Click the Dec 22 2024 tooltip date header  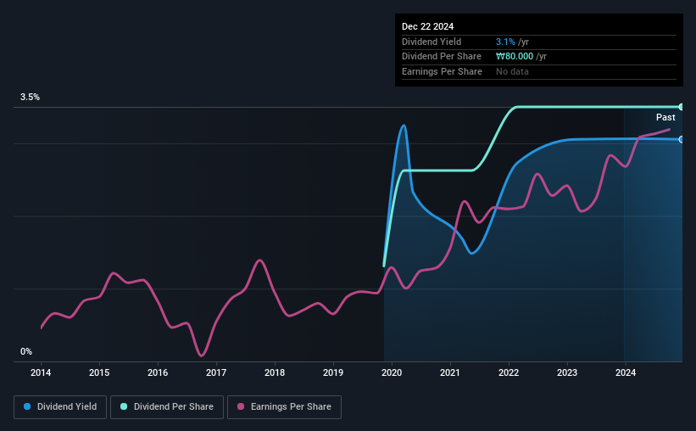tap(427, 26)
